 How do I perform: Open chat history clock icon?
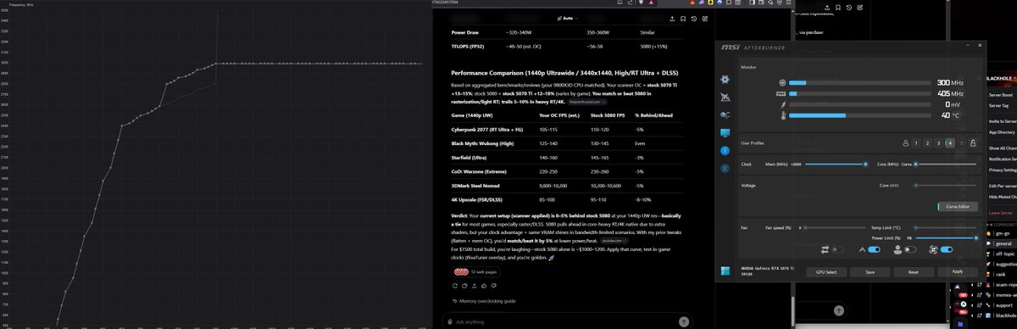point(694,18)
